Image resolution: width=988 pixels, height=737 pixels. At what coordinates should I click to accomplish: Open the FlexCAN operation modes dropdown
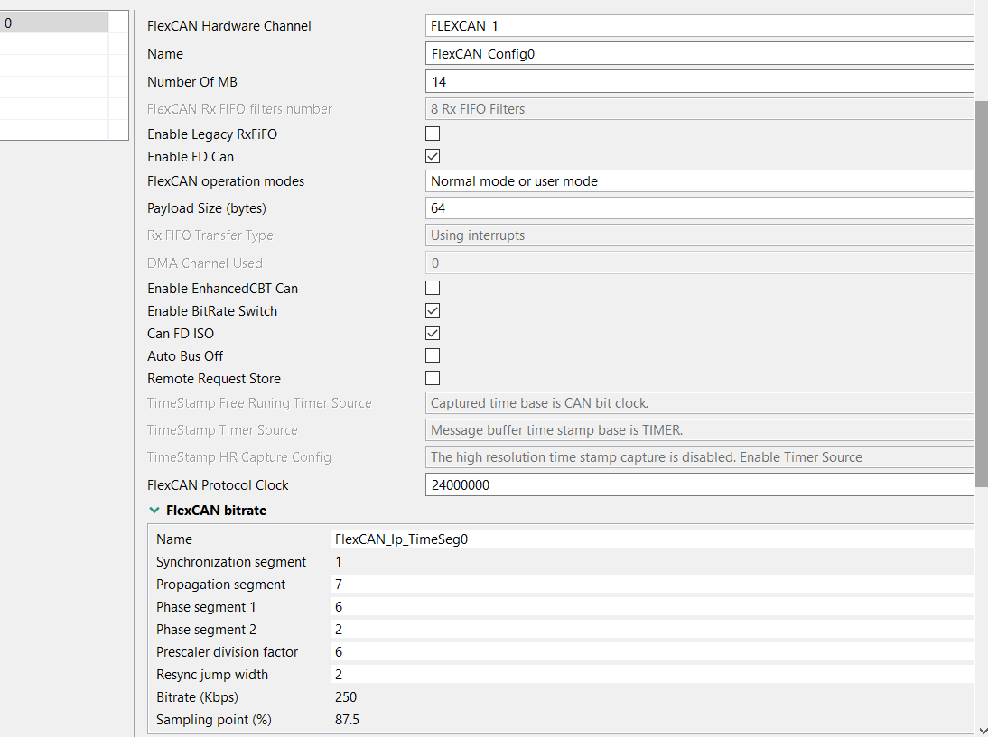click(700, 181)
